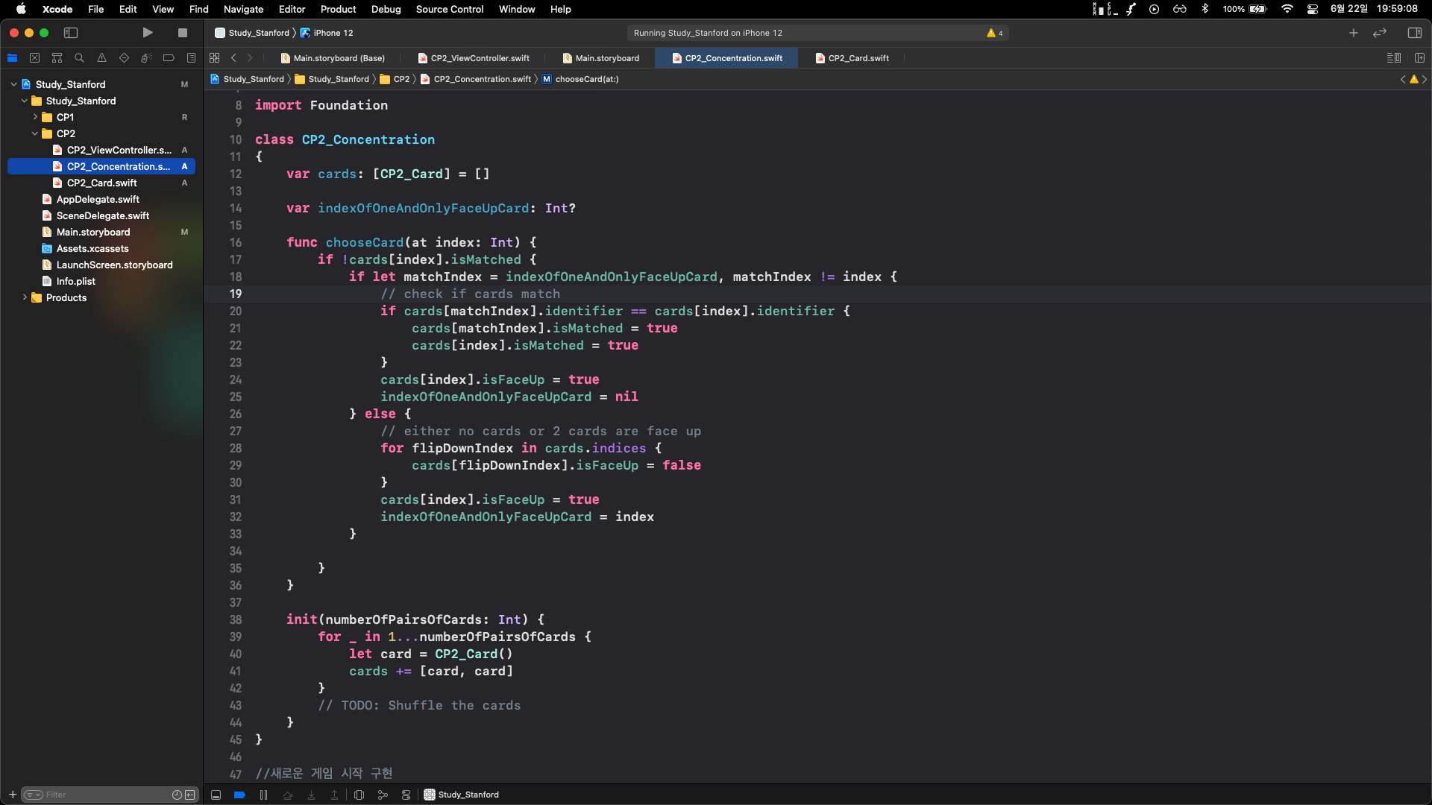This screenshot has width=1432, height=805.
Task: Click the warnings count badge in the activity bar
Action: 995,33
